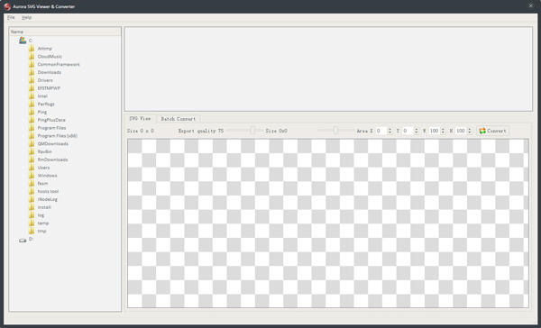Open the File menu

click(x=11, y=17)
